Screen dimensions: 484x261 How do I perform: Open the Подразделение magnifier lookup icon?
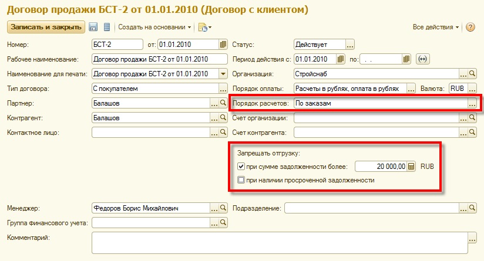(472, 208)
